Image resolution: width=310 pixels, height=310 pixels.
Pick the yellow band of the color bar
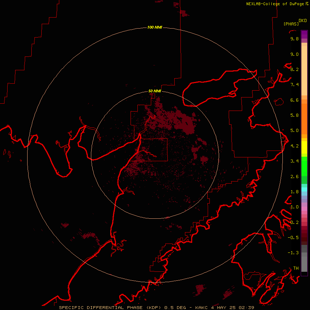tap(304, 147)
